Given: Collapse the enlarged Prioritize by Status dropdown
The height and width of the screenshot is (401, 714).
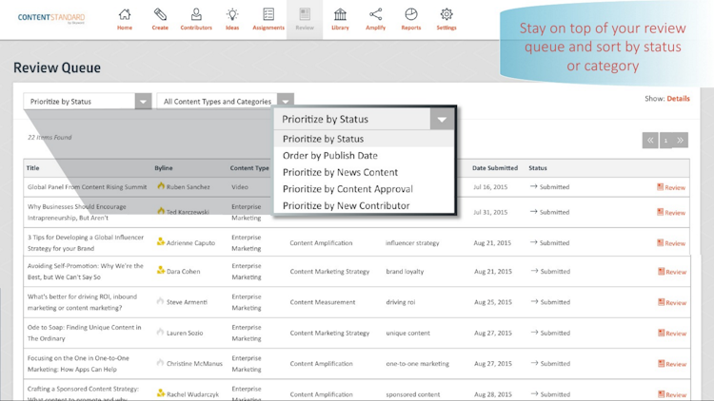Looking at the screenshot, I should coord(442,120).
